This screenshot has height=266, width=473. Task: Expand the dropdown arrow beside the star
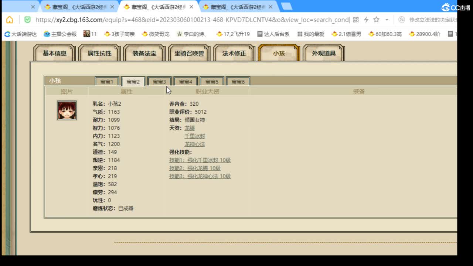click(387, 20)
